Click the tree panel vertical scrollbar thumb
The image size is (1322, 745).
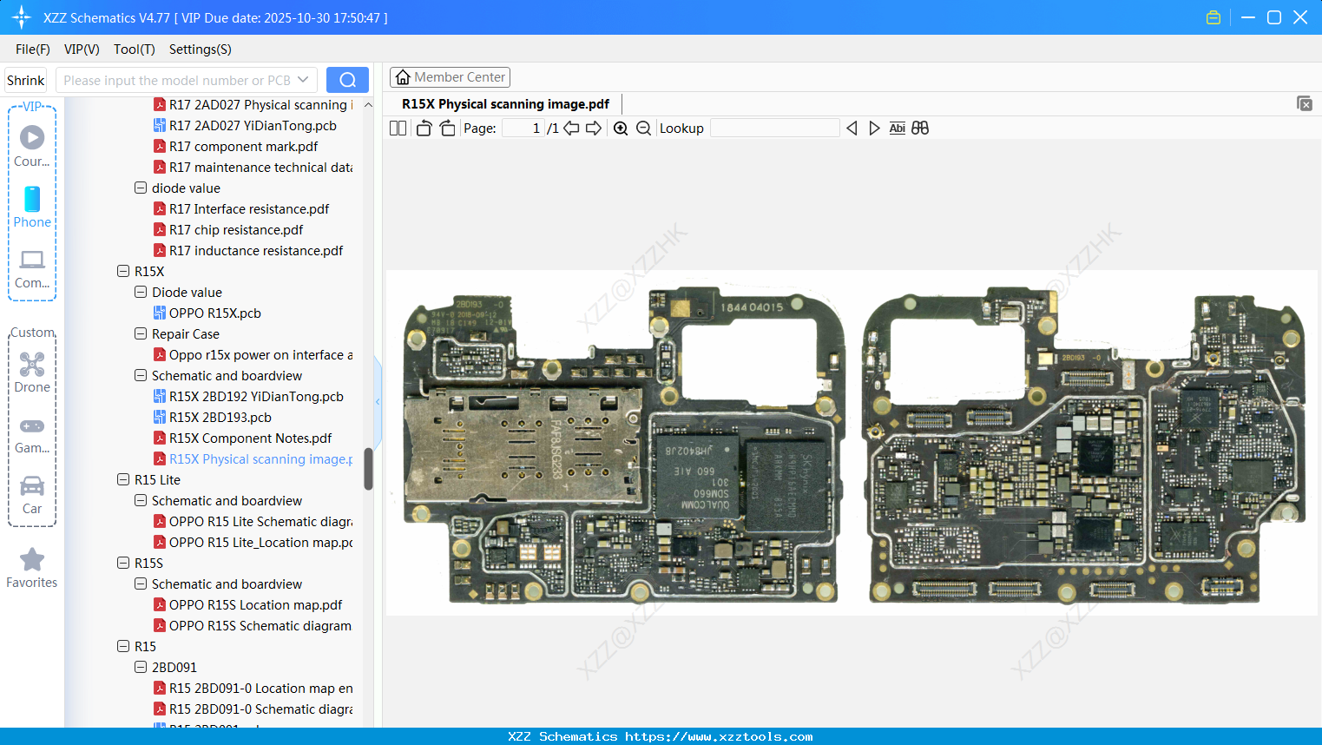(368, 469)
